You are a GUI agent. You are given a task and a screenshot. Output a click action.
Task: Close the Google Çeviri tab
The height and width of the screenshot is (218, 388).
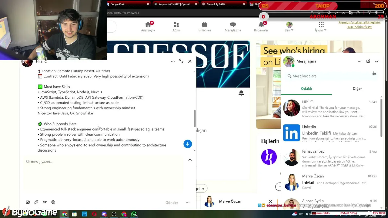coord(148,4)
